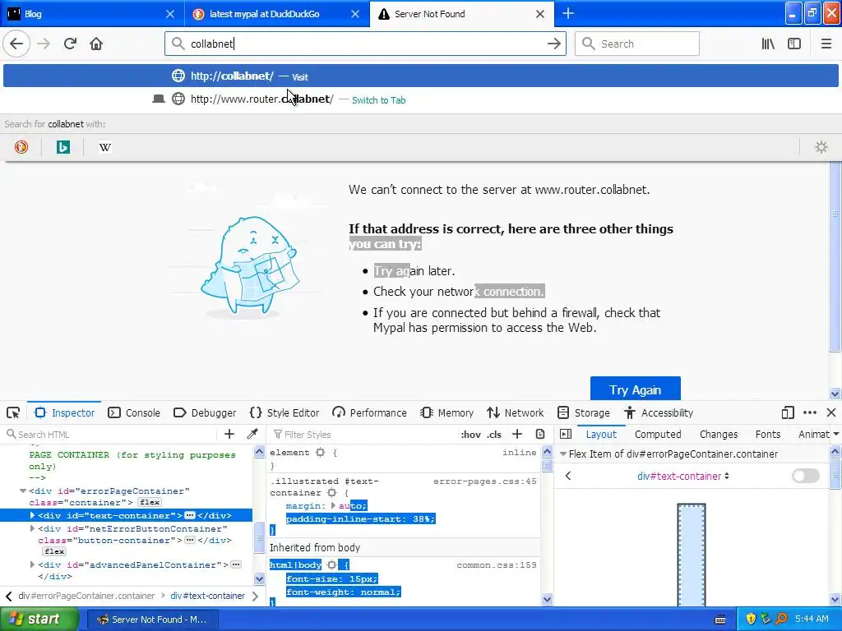Search collabnet with DuckDuckGo icon
The image size is (842, 631).
(21, 147)
